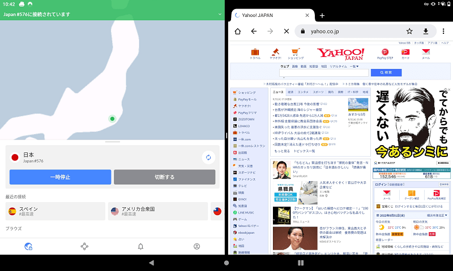
Task: Open the NordVPN home globe tab
Action: click(x=28, y=246)
